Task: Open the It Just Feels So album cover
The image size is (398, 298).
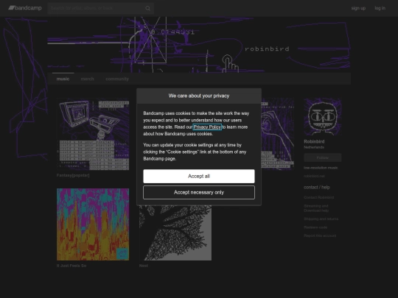Action: click(93, 224)
